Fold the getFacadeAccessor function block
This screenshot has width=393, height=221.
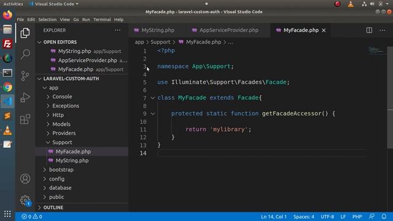[153, 114]
